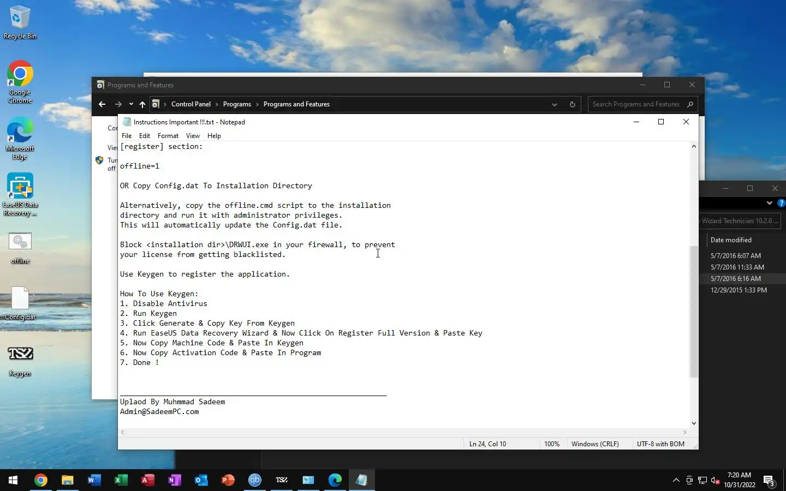Launch Excel from the taskbar
Screen dimensions: 786x491
[121, 480]
